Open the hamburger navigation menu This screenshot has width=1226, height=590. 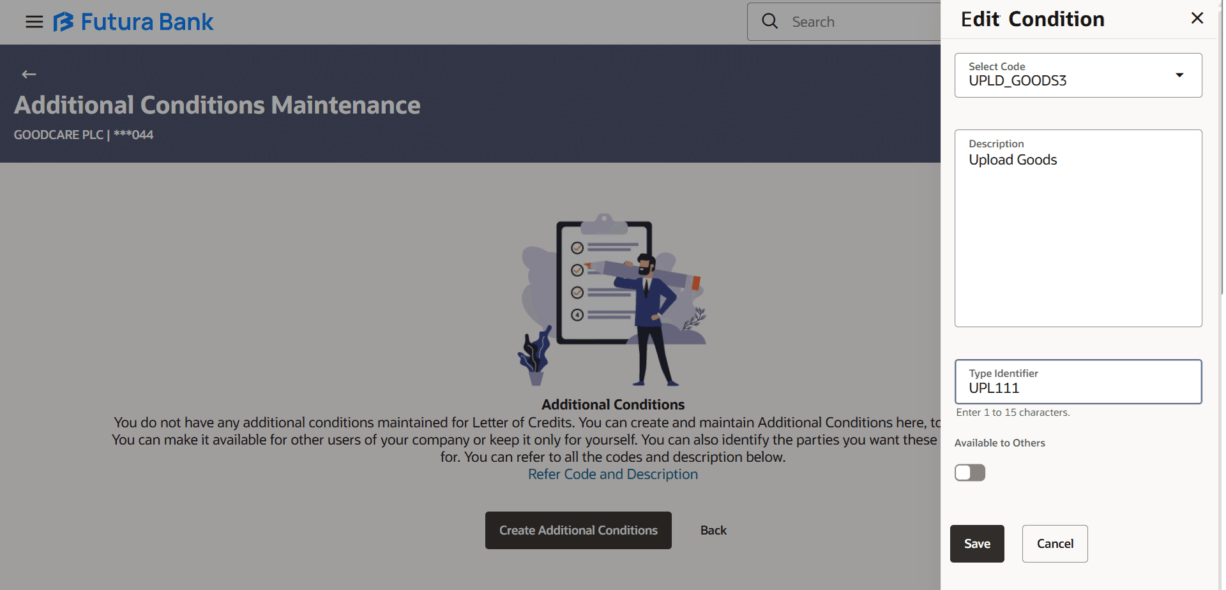tap(34, 21)
